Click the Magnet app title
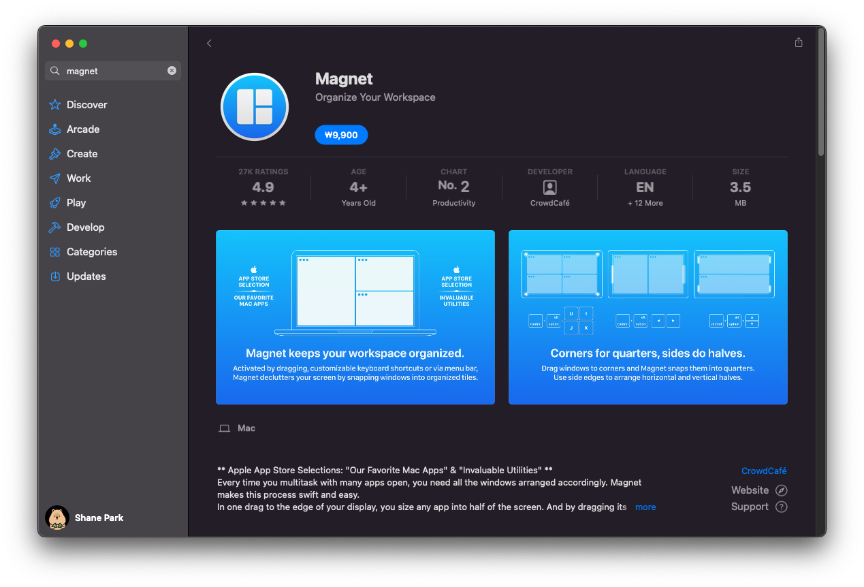 click(344, 79)
